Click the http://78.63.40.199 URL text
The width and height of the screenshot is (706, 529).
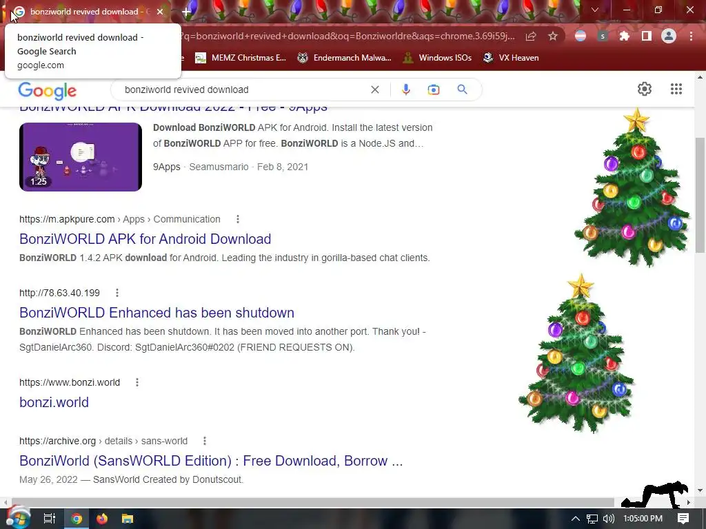[x=59, y=293]
